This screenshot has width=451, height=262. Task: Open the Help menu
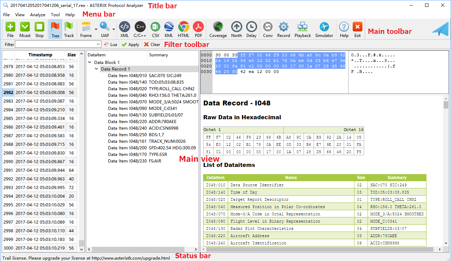(70, 15)
